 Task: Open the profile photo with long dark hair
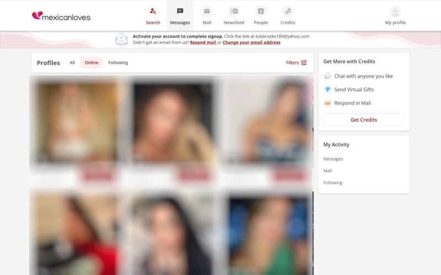click(x=173, y=234)
